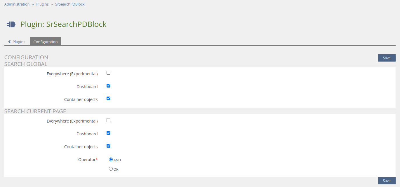
Task: Click the back chevron on Plugins tab
Action: [x=10, y=42]
